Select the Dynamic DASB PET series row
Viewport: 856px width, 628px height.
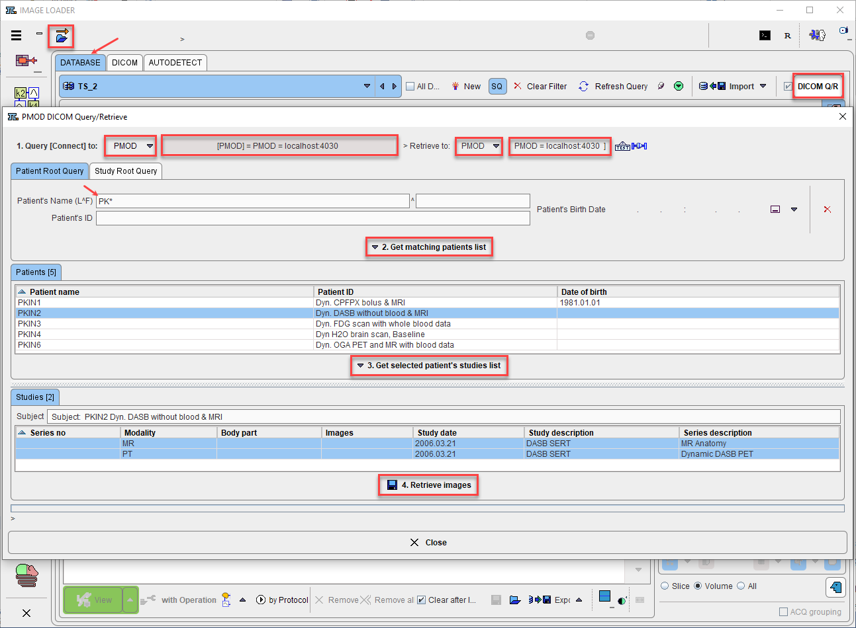coord(428,454)
